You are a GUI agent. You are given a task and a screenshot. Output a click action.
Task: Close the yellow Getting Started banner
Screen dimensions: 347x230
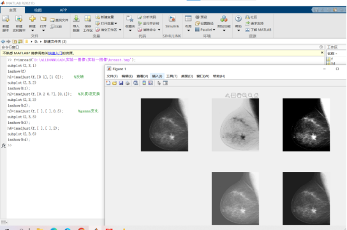(x=322, y=53)
